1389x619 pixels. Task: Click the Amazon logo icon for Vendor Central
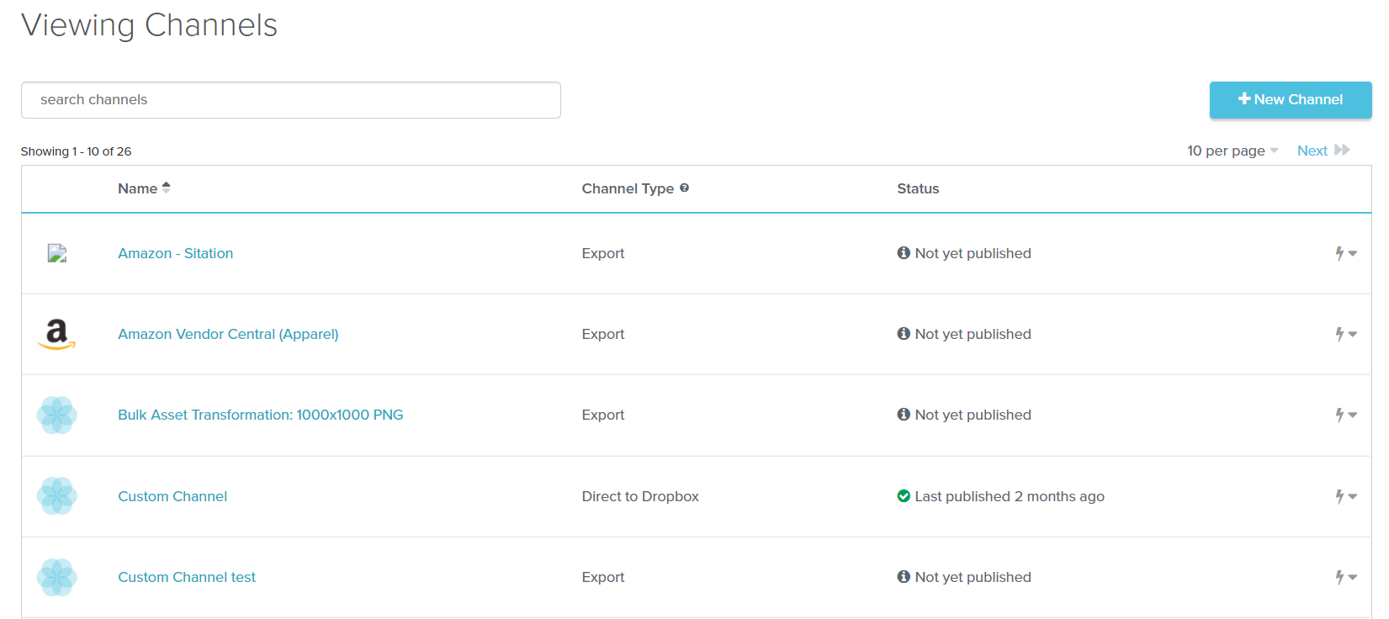tap(56, 334)
